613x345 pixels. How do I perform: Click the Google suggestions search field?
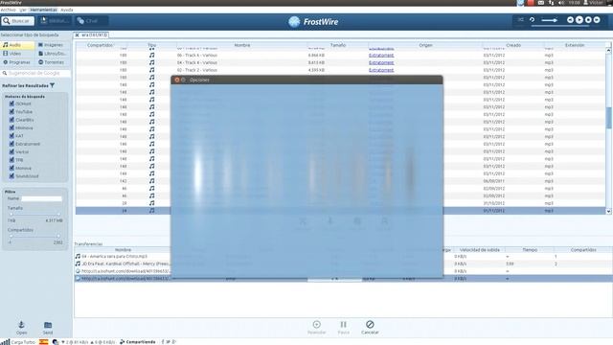(x=35, y=73)
